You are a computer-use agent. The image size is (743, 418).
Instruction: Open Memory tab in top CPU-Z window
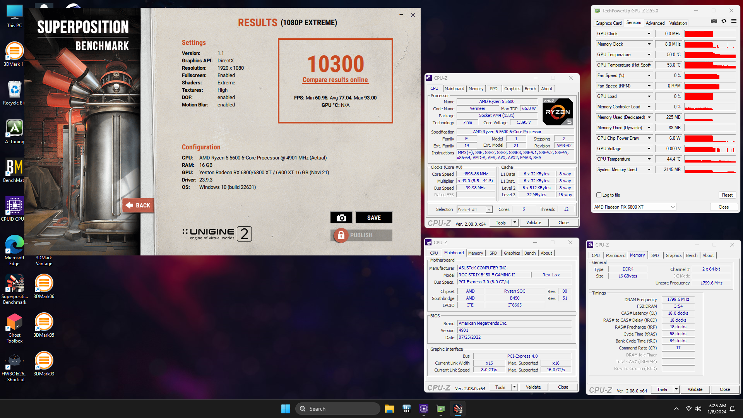coord(476,89)
